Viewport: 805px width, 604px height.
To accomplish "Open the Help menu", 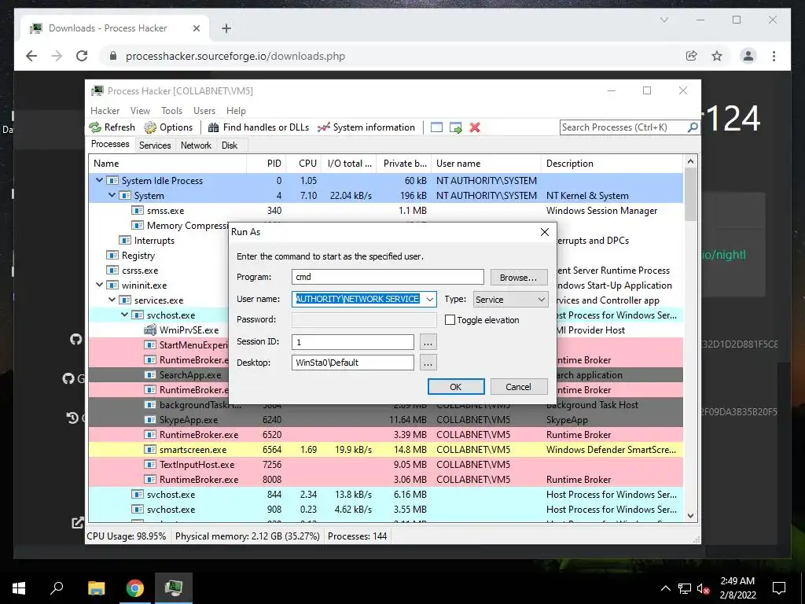I will (x=236, y=111).
